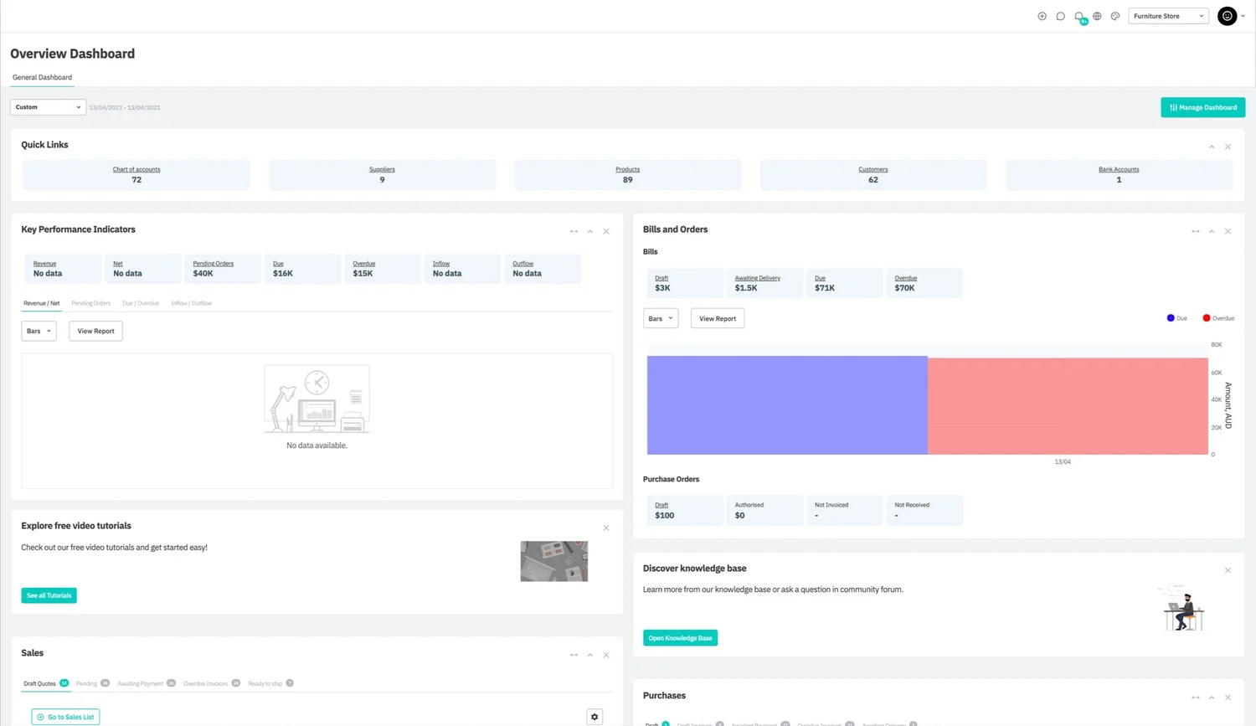
Task: Click the Manage Dashboard button
Action: pos(1202,107)
